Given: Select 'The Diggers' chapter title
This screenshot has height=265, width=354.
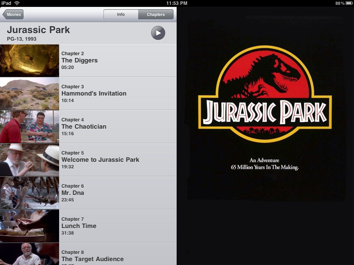Looking at the screenshot, I should pyautogui.click(x=80, y=60).
